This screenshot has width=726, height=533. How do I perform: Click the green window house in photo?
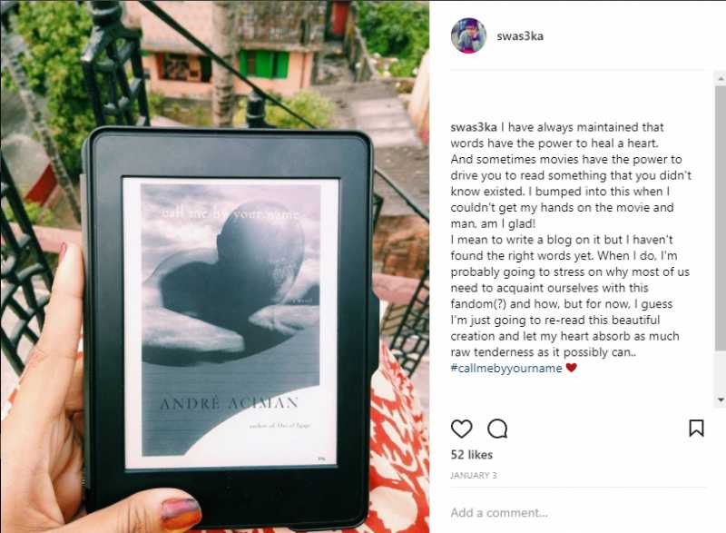pyautogui.click(x=264, y=64)
